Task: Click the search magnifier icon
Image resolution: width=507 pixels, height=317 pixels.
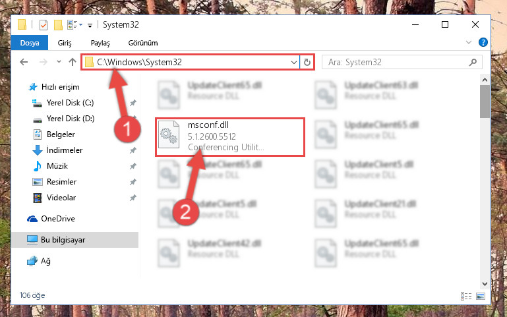Action: [473, 62]
